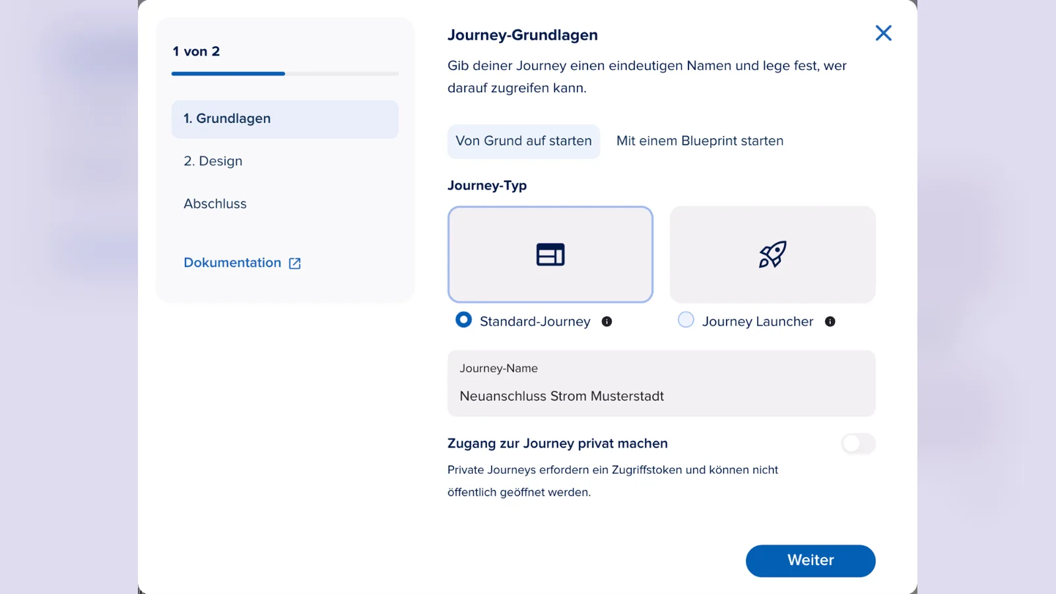Click the Weiter button
This screenshot has height=594, width=1056.
810,561
